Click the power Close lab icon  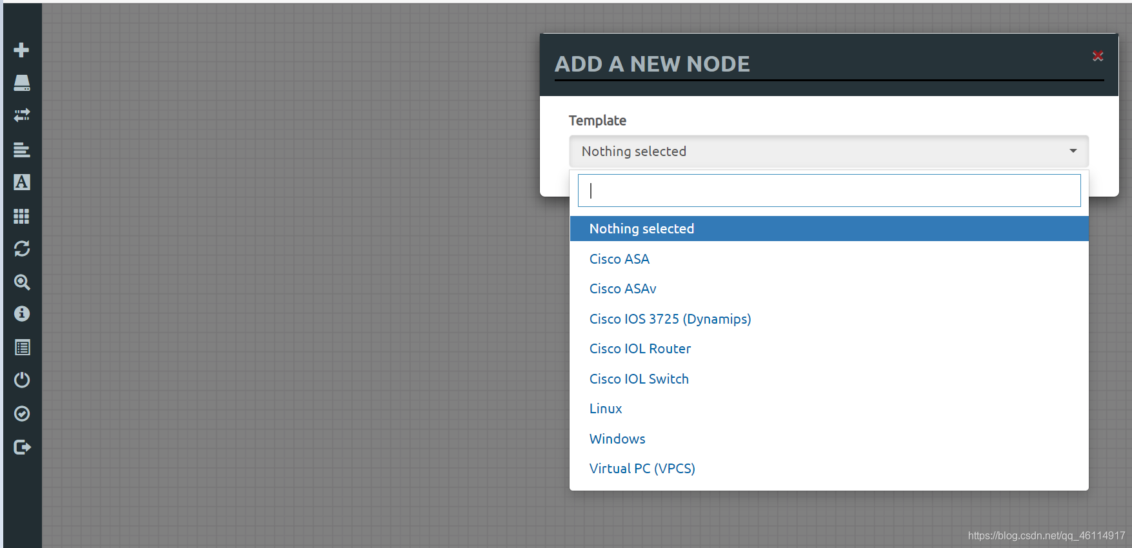point(21,380)
